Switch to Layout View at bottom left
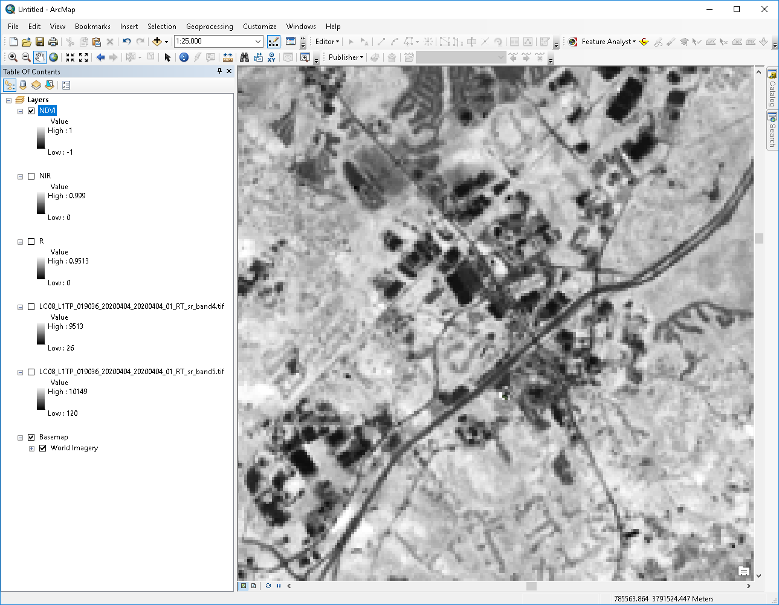Viewport: 779px width, 605px height. (252, 586)
